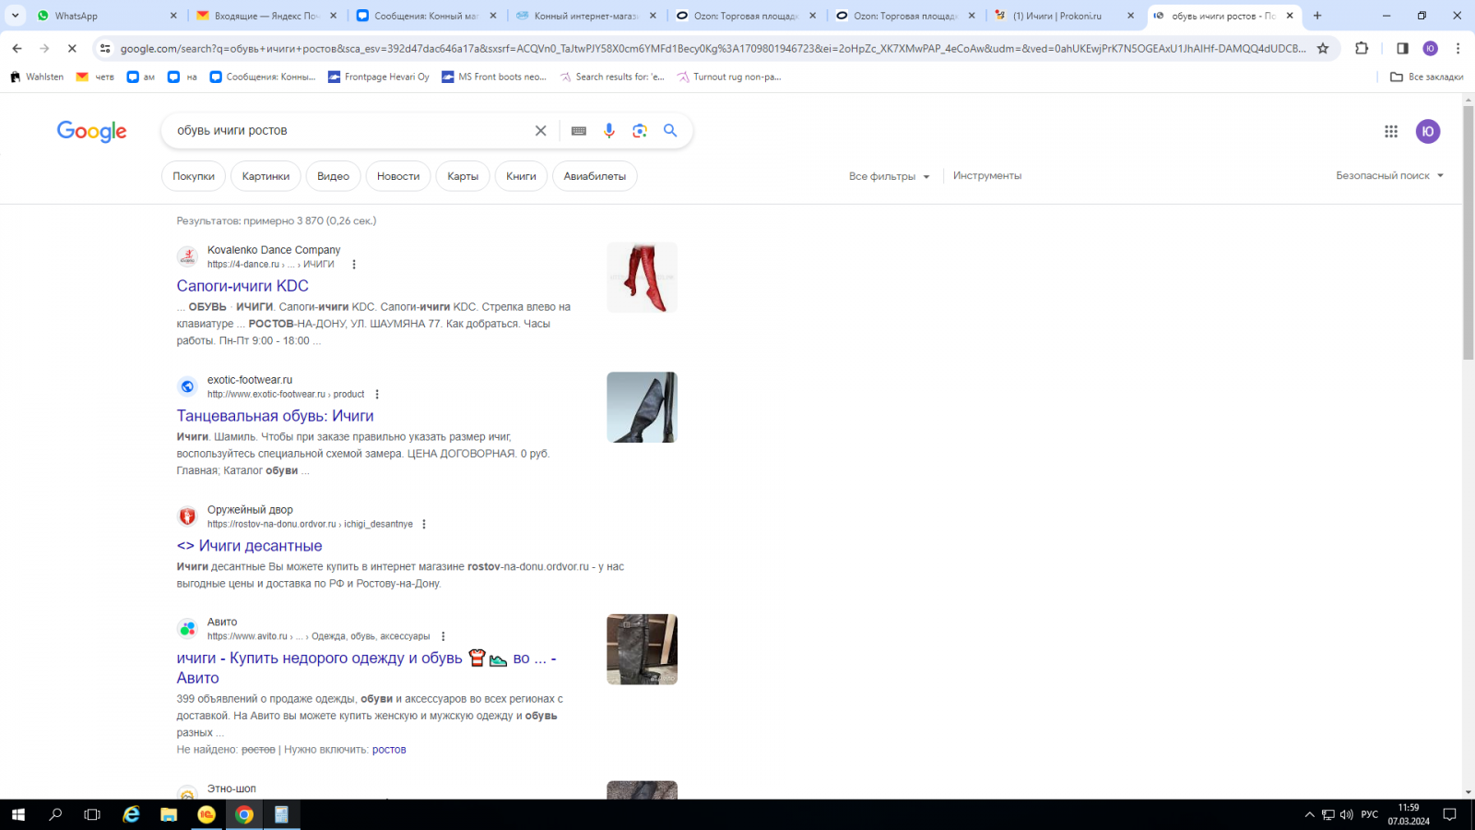1475x830 pixels.
Task: Open the Сапоги-ичиги KDC result
Action: (242, 286)
